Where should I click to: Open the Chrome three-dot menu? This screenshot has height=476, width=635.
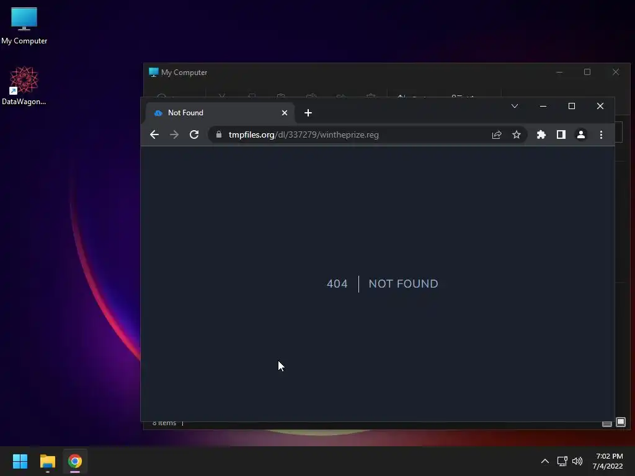pyautogui.click(x=601, y=134)
